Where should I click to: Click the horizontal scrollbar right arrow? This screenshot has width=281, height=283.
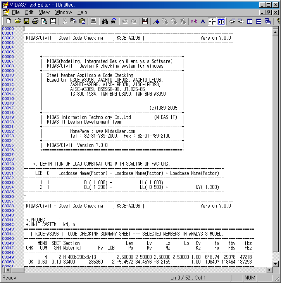(x=269, y=270)
